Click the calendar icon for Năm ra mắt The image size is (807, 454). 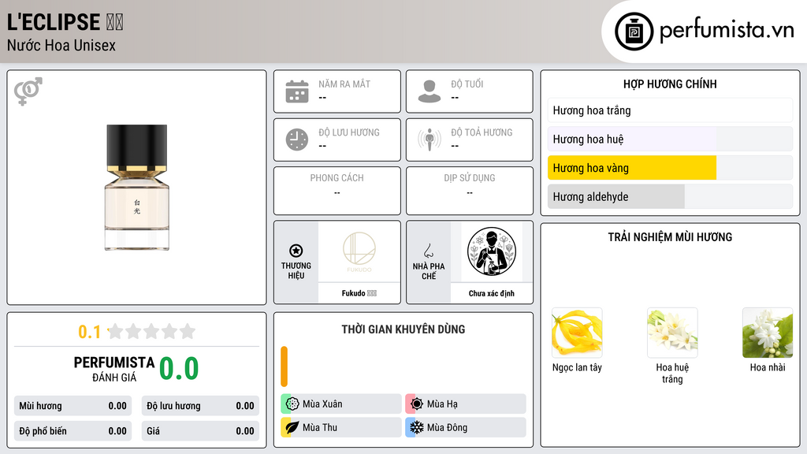click(x=297, y=91)
